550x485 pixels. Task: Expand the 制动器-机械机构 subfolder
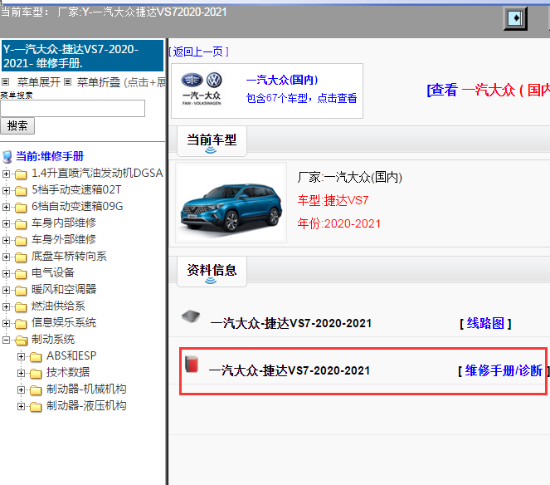(x=21, y=389)
